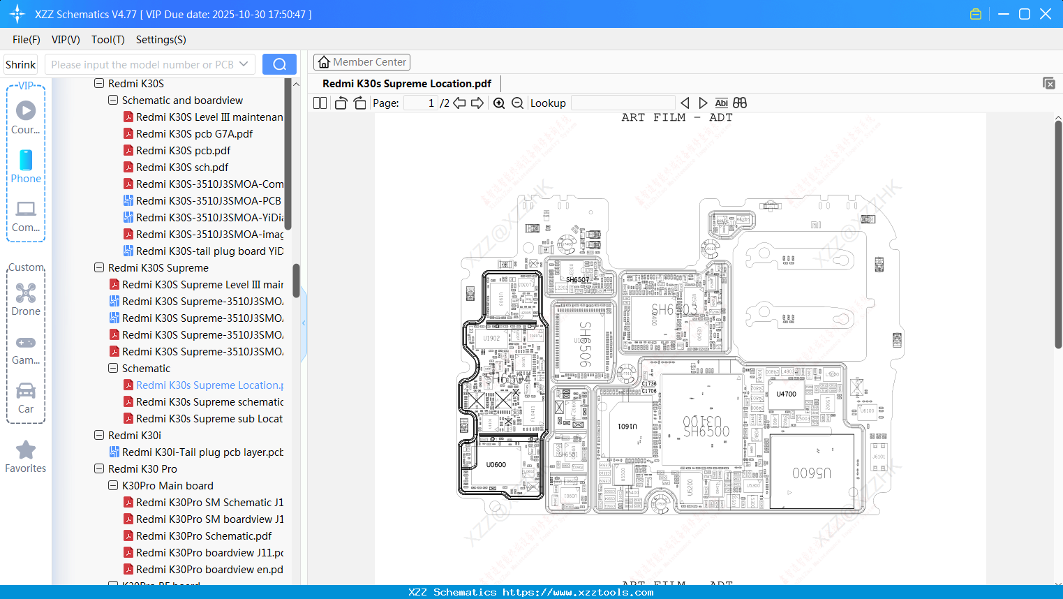
Task: Open search with the binoculars icon
Action: 739,103
